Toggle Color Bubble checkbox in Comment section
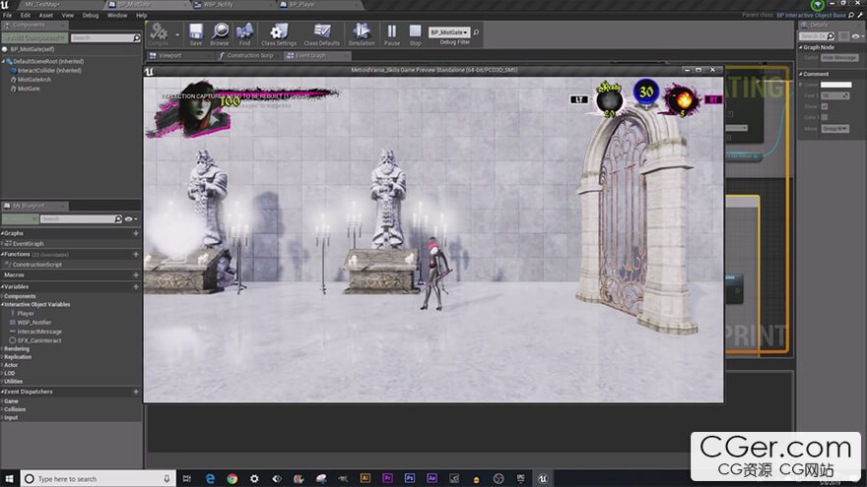 pyautogui.click(x=825, y=117)
